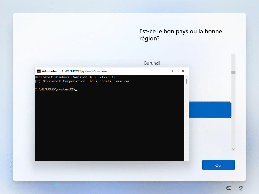Click the command prompt scrollbar thumb
Image resolution: width=259 pixels, height=194 pixels.
(187, 81)
